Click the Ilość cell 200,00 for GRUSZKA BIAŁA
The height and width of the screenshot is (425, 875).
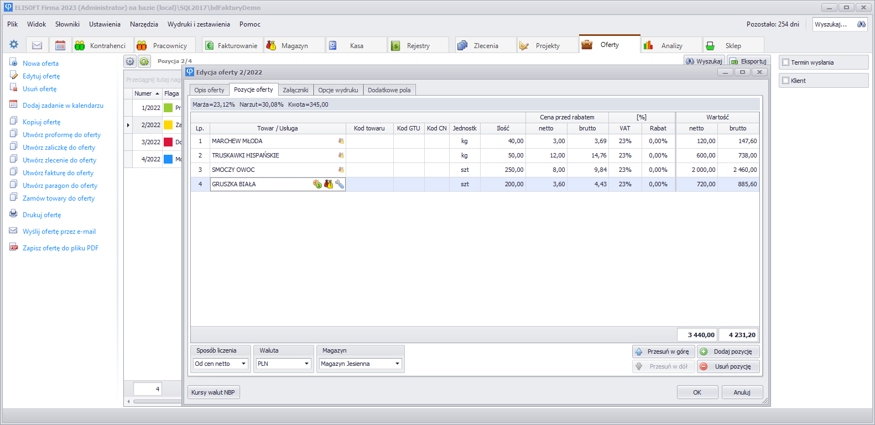[503, 184]
